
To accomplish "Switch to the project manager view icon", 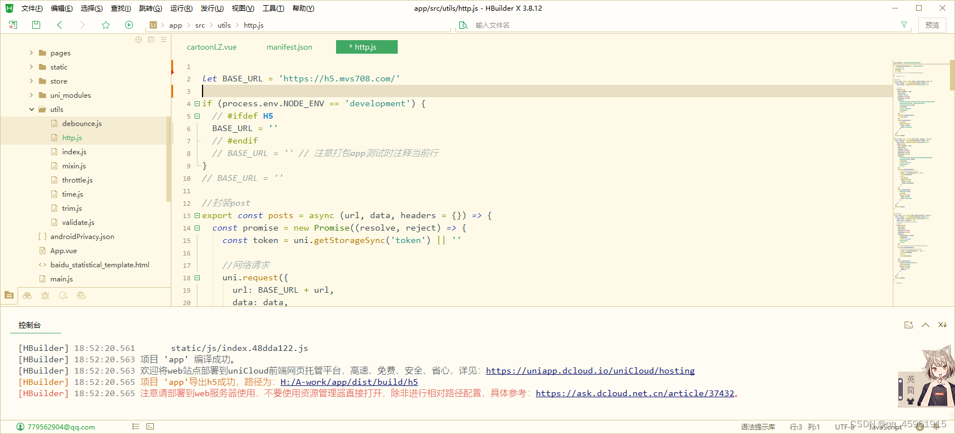I will click(9, 295).
